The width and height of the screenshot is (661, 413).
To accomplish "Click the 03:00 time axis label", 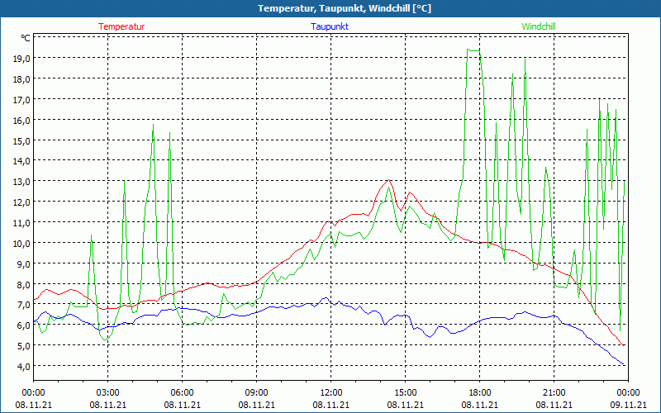I will 108,393.
